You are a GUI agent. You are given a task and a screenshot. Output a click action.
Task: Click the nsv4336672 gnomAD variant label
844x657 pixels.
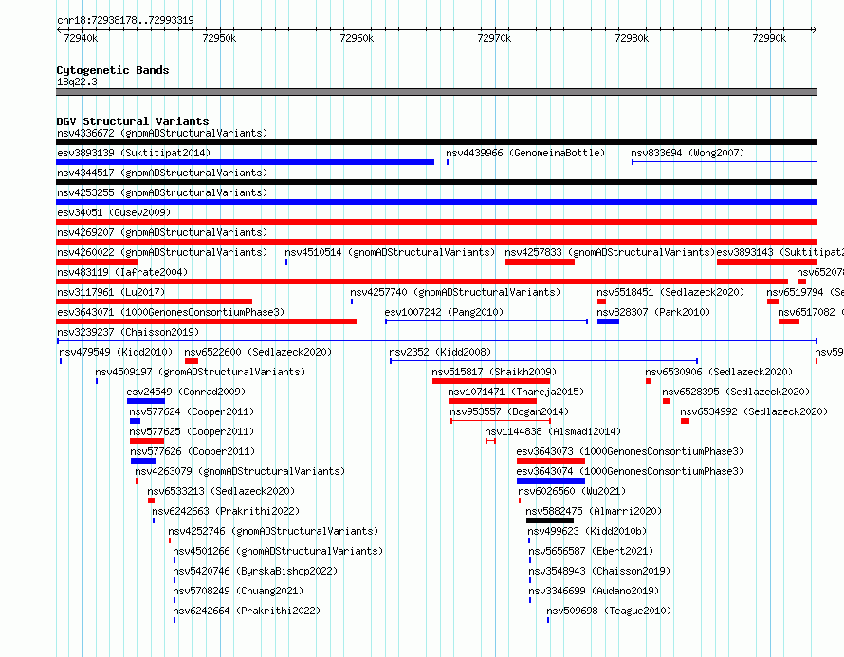pyautogui.click(x=162, y=133)
